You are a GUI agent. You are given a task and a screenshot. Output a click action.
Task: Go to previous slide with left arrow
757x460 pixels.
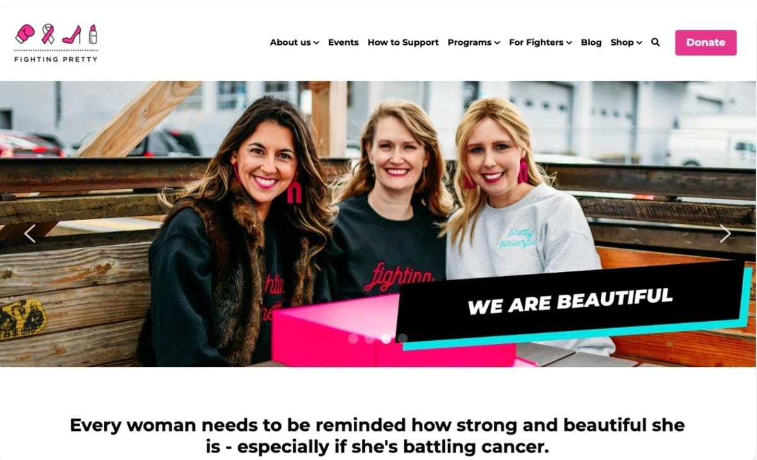coord(30,233)
